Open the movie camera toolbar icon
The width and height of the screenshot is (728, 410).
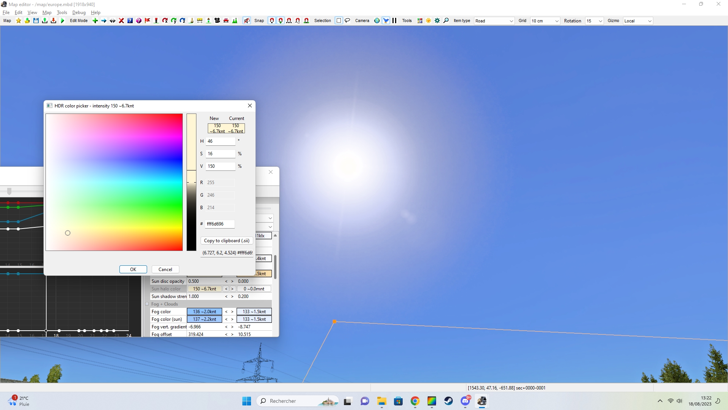click(217, 21)
